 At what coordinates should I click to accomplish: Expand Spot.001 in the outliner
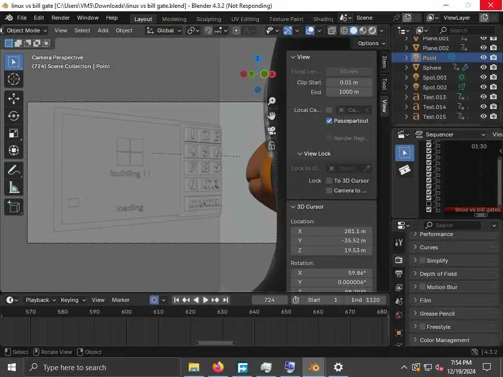click(x=406, y=77)
